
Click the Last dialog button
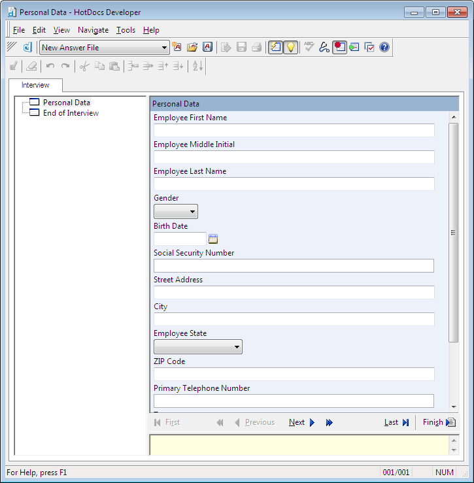(397, 422)
